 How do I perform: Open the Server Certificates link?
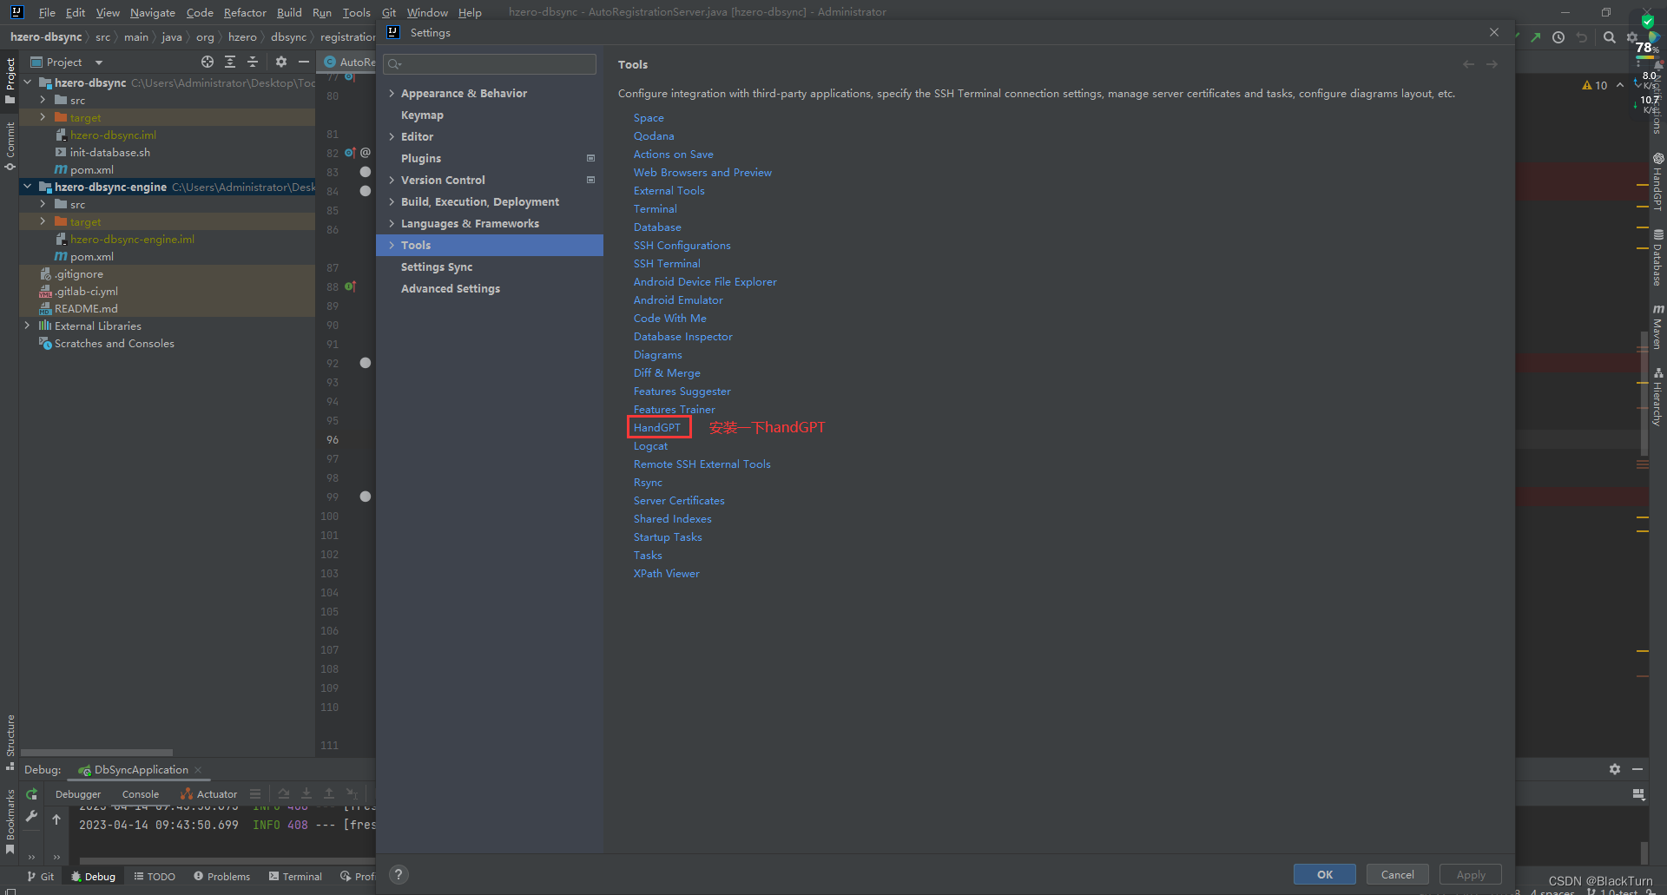pos(679,500)
